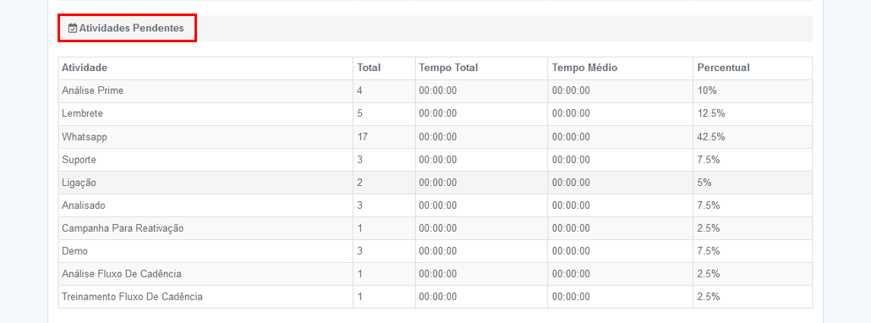The height and width of the screenshot is (323, 871).
Task: Select the Lembrete activity row
Action: pyautogui.click(x=435, y=114)
